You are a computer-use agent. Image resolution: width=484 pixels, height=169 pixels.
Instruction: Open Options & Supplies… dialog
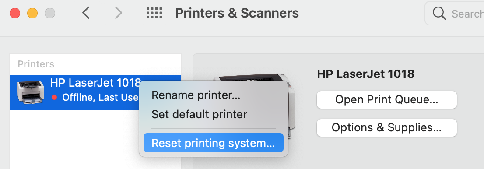pyautogui.click(x=386, y=127)
